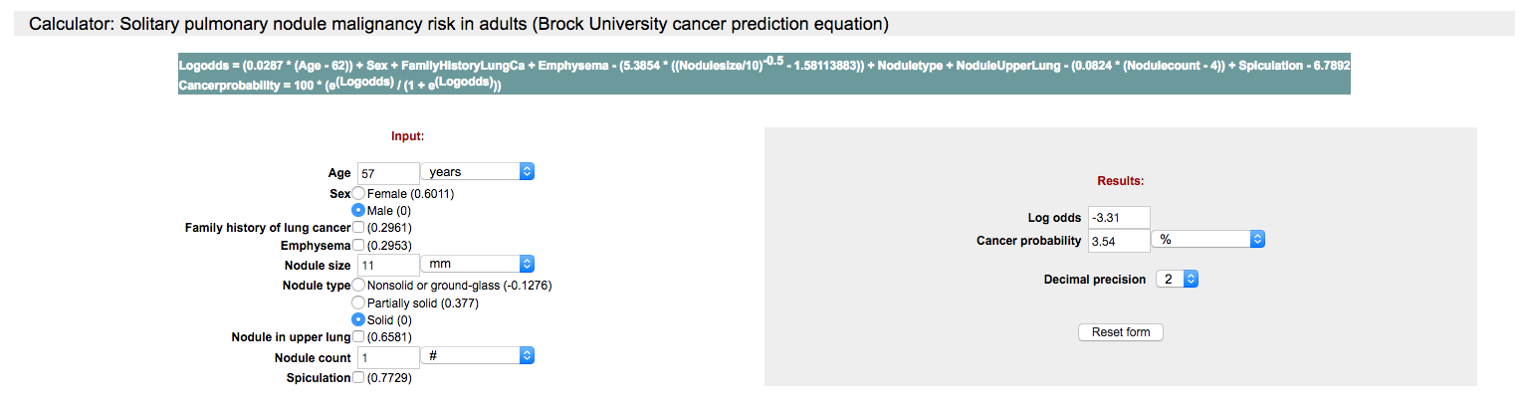Click the Log odds result field
1526x399 pixels.
(x=1119, y=218)
